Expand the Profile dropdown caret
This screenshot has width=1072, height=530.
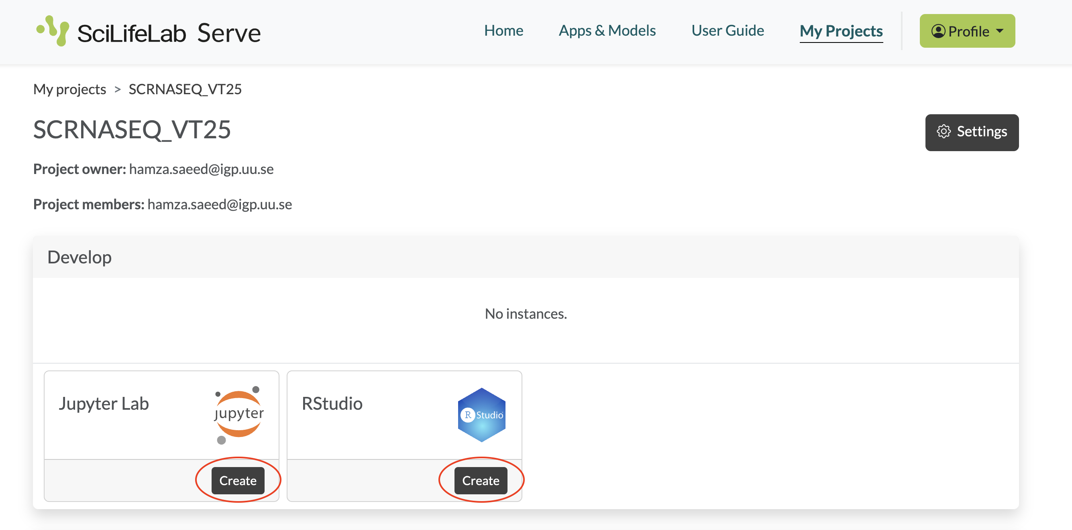tap(1000, 31)
